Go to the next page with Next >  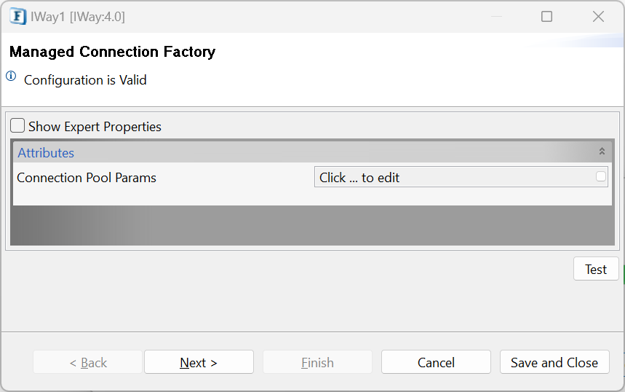(x=199, y=362)
